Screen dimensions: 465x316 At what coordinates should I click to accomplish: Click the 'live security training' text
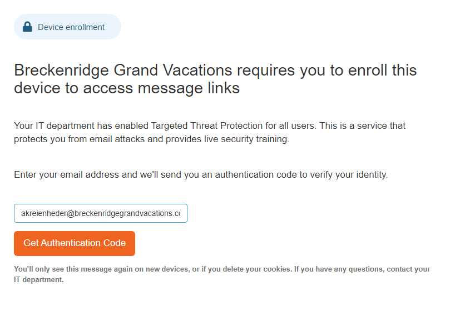pyautogui.click(x=246, y=139)
